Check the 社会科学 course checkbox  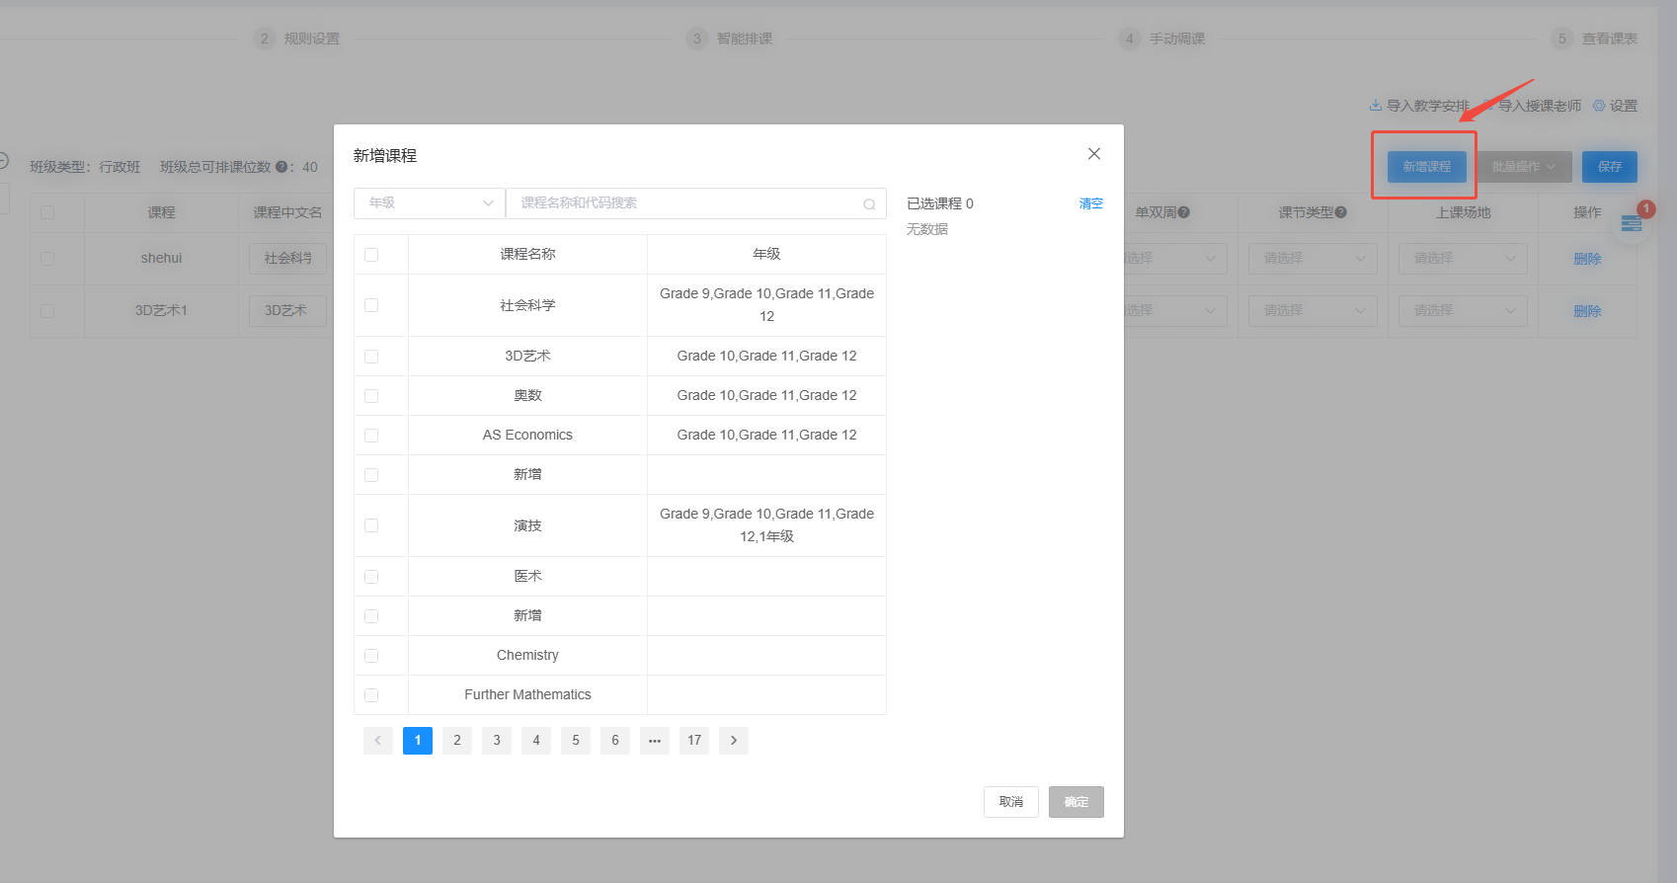(371, 305)
